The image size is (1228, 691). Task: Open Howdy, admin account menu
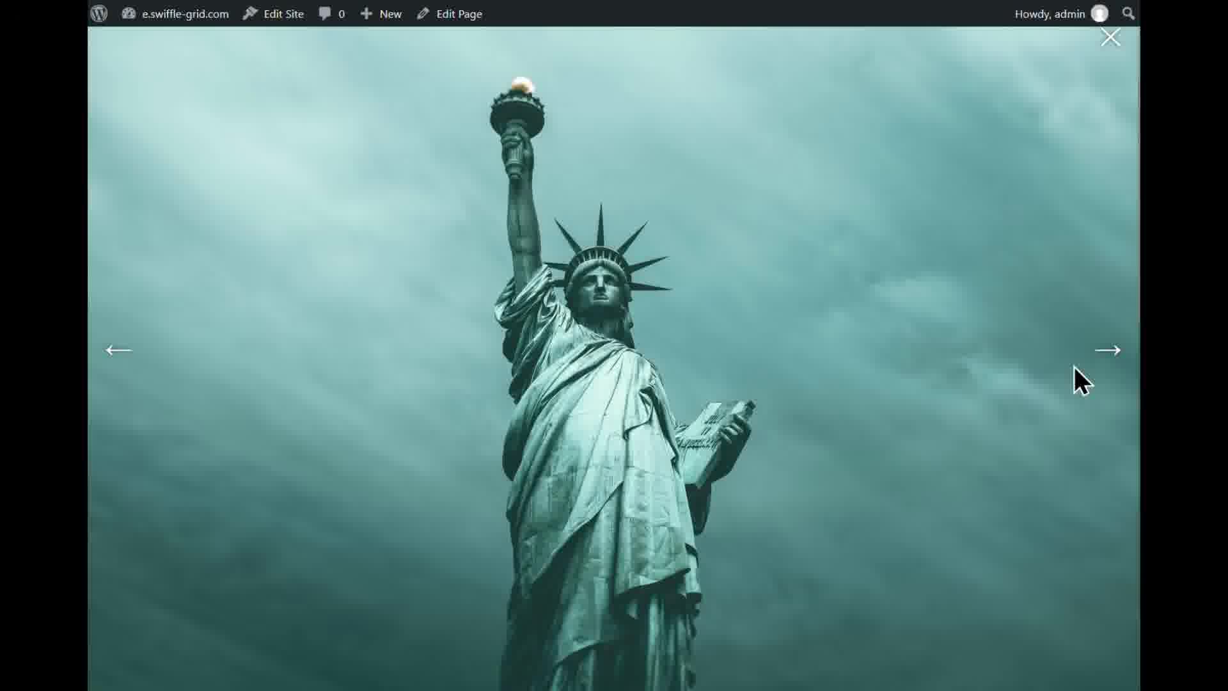pos(1062,13)
